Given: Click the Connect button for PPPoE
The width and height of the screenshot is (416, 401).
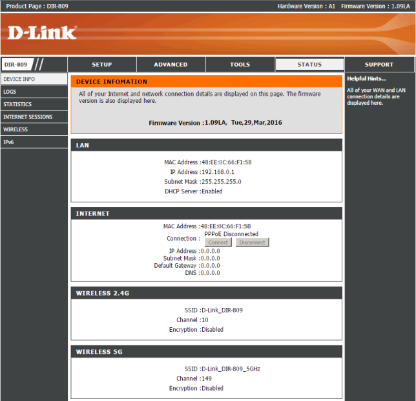Looking at the screenshot, I should point(218,243).
